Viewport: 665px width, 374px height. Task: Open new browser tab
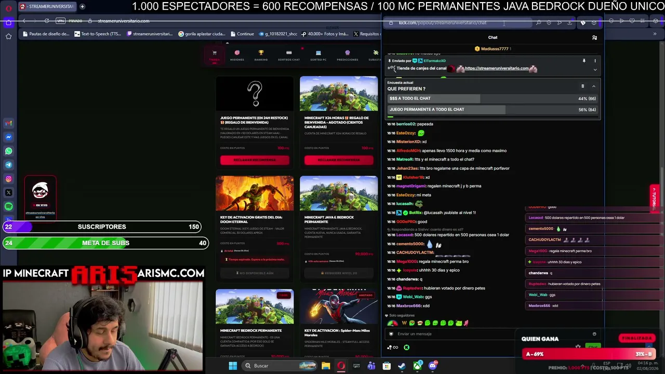tap(82, 7)
